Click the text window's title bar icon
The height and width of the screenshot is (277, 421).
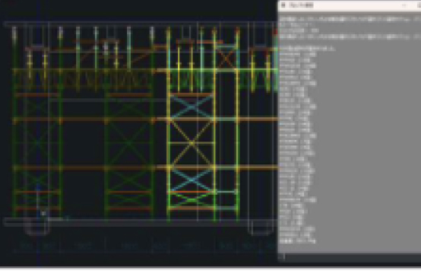pyautogui.click(x=283, y=5)
